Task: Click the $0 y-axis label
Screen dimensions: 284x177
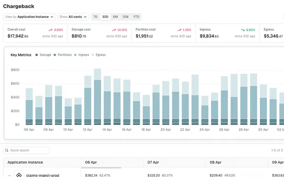Action: (17, 125)
